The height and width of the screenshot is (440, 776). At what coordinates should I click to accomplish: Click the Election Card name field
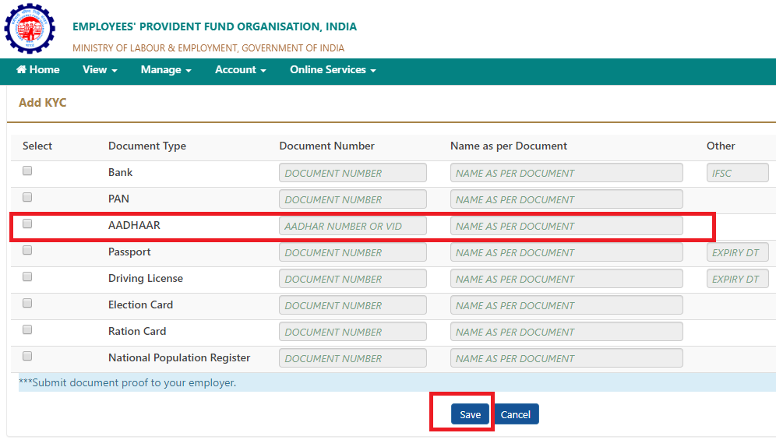coord(566,305)
